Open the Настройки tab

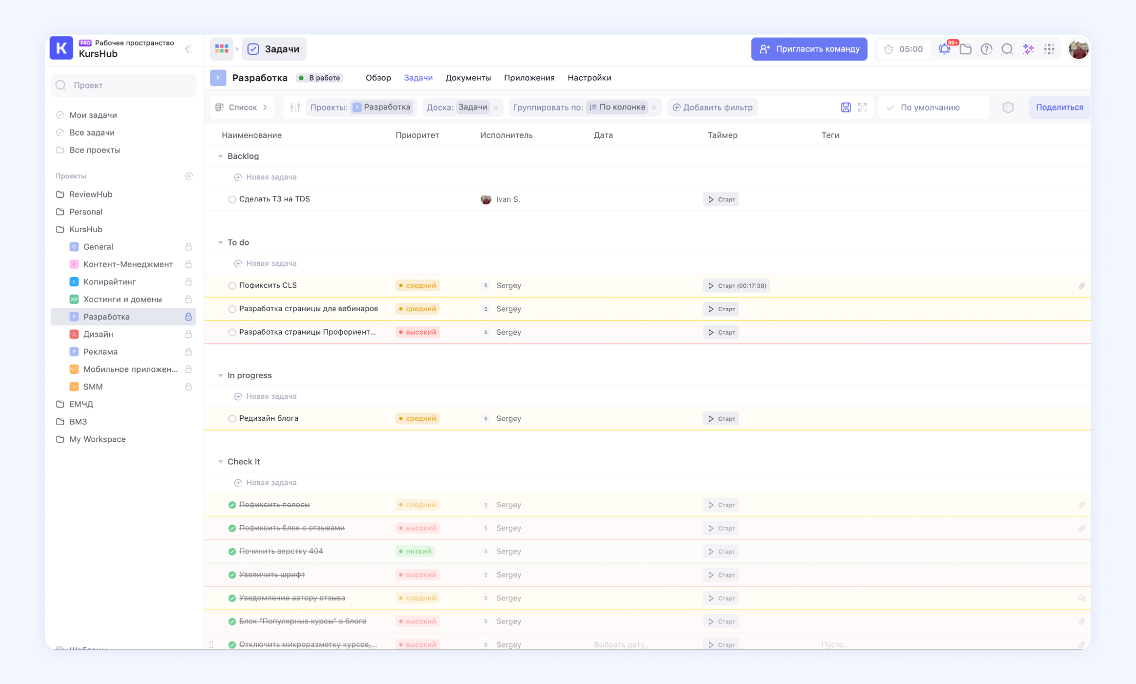click(589, 78)
